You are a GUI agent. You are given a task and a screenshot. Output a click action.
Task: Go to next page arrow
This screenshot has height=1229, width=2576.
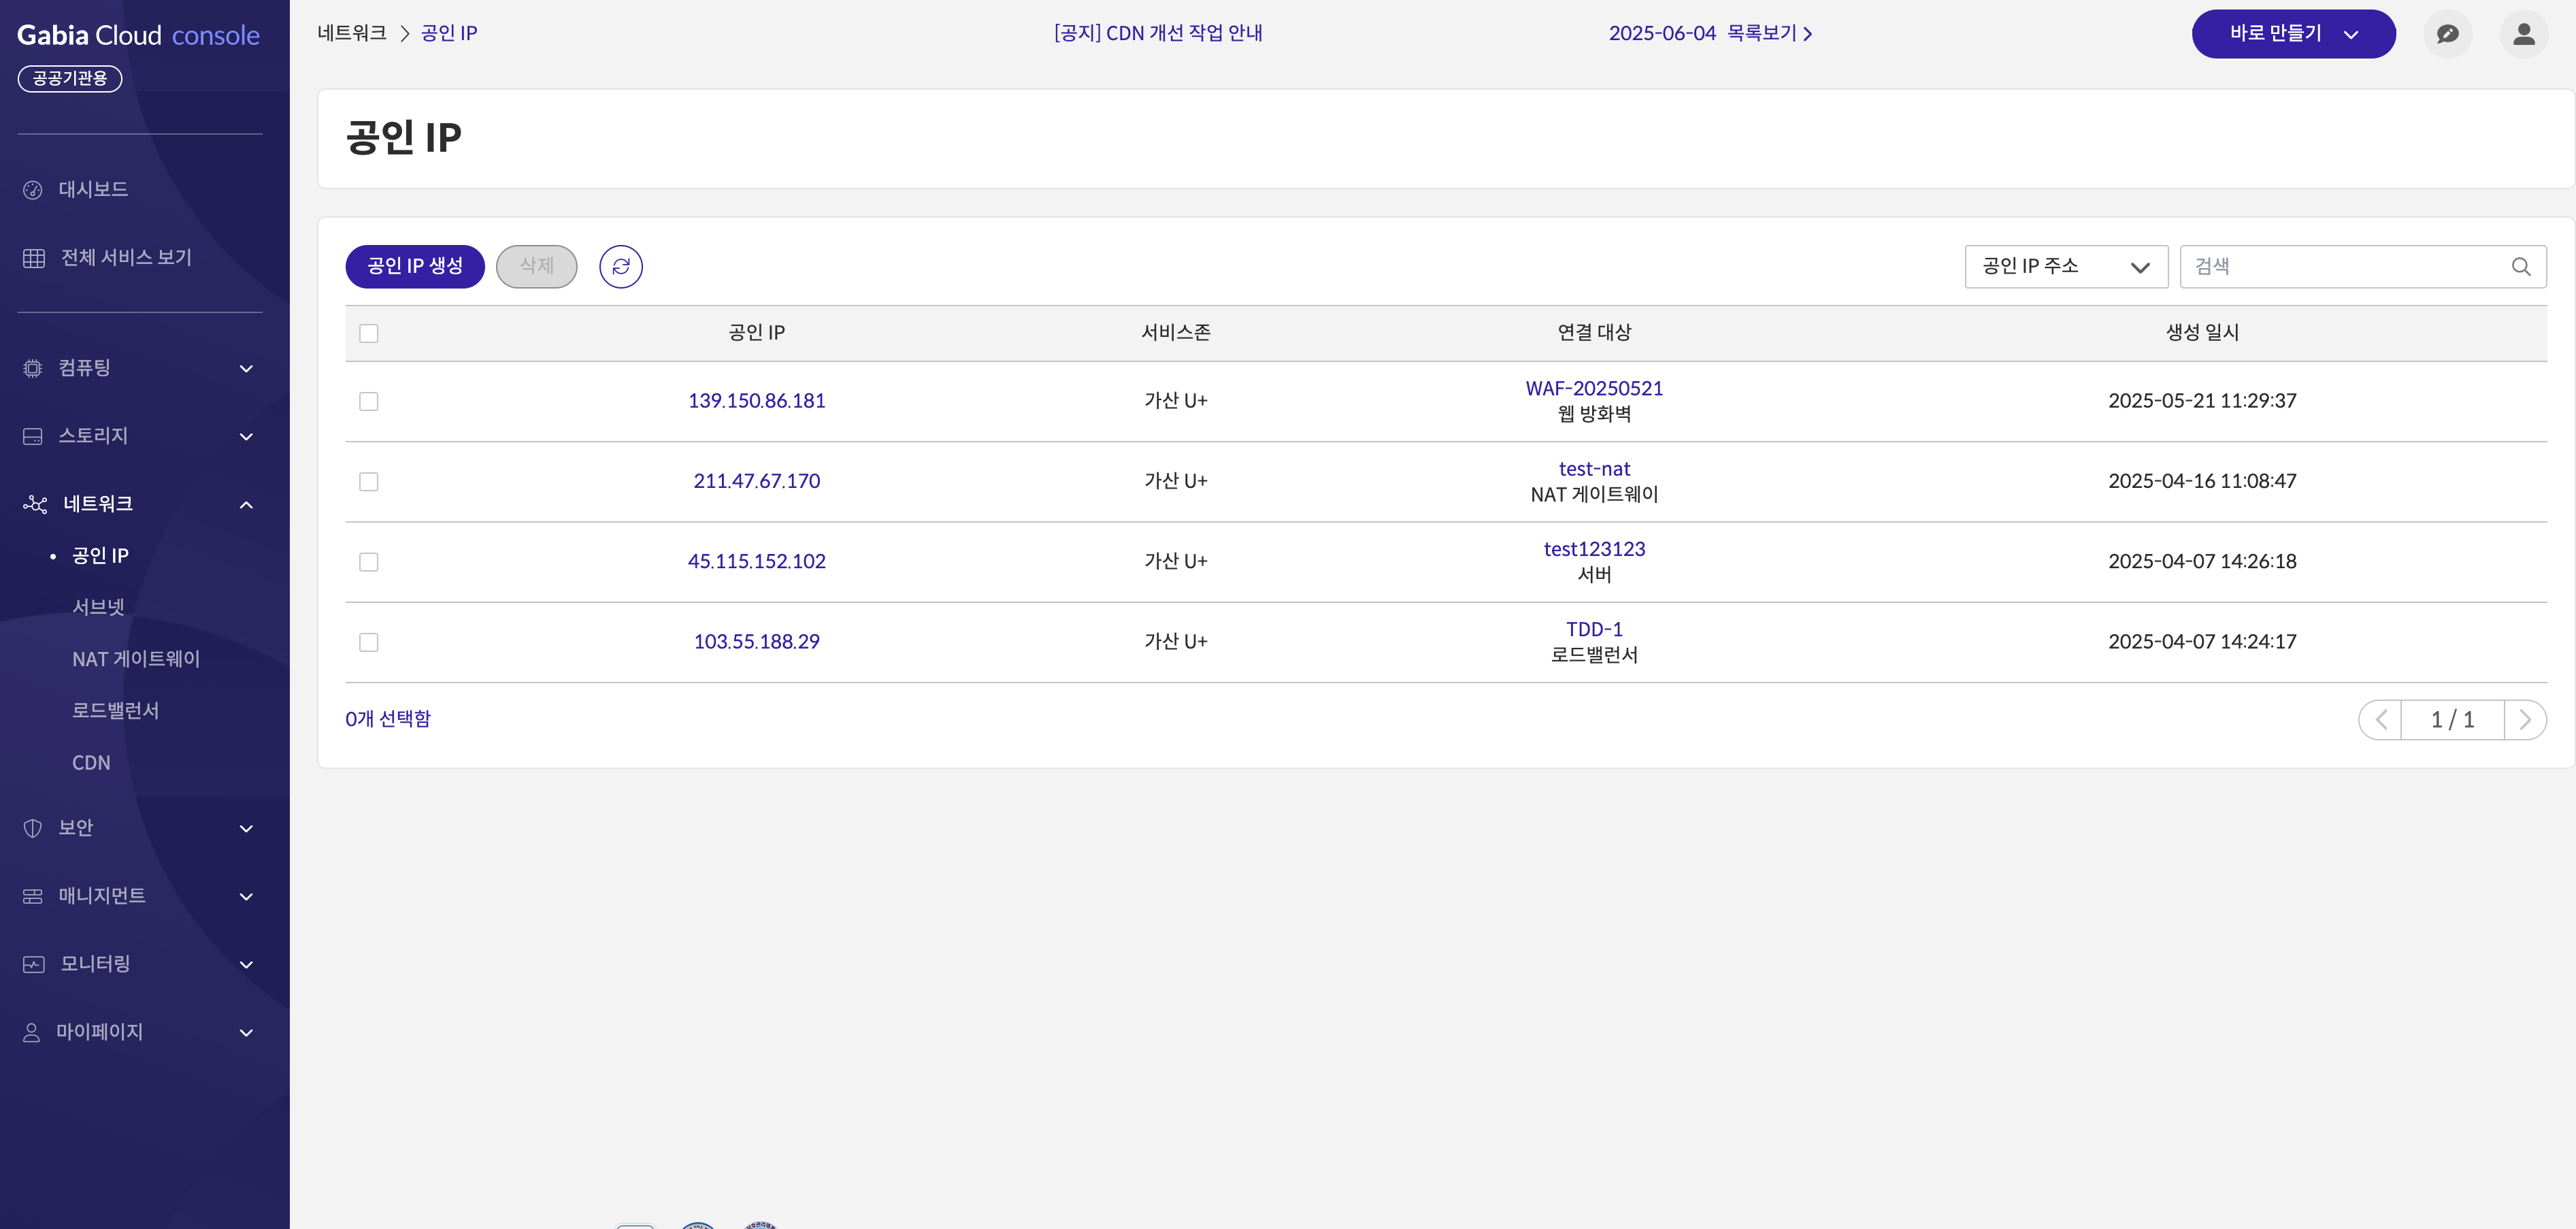(2525, 720)
